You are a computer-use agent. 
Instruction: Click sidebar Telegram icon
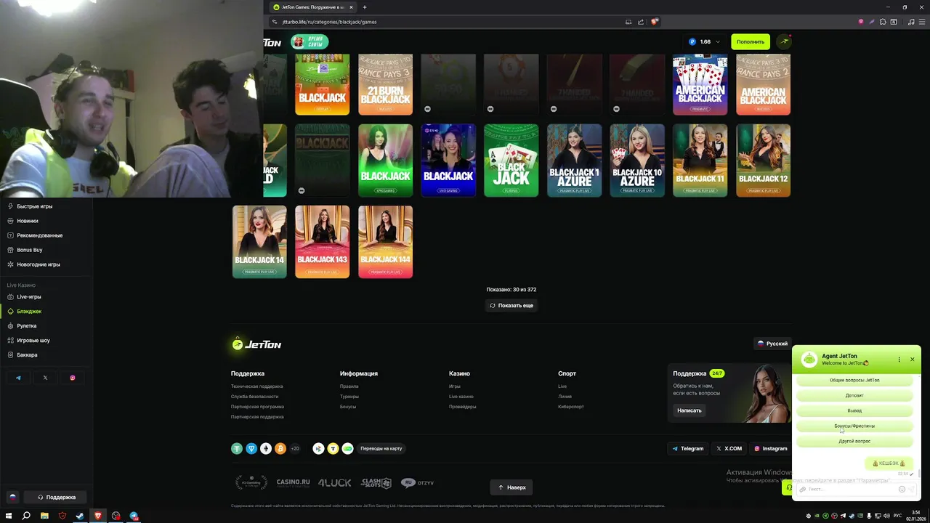pos(18,378)
